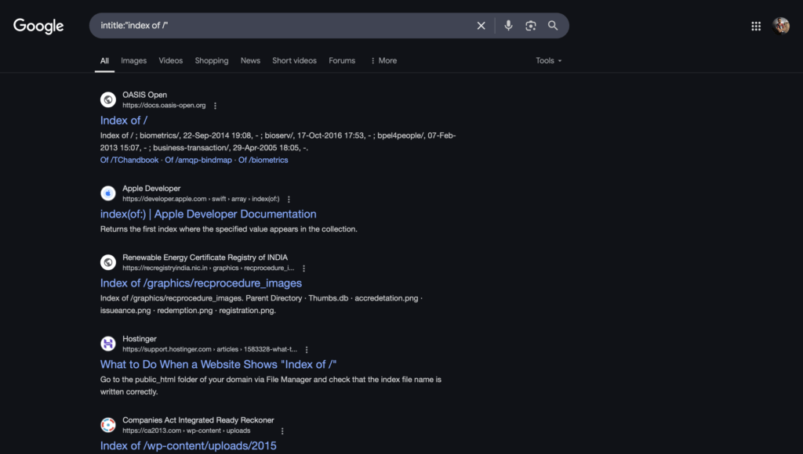Open search by image camera icon

tap(531, 26)
